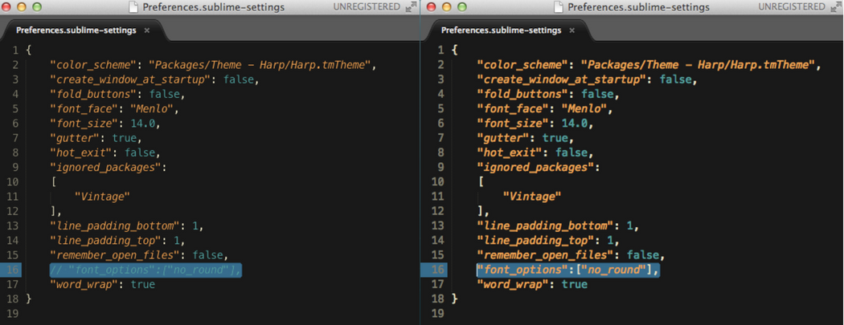Click the UNREGISTERED label in the right window
This screenshot has width=844, height=325.
pyautogui.click(x=792, y=7)
